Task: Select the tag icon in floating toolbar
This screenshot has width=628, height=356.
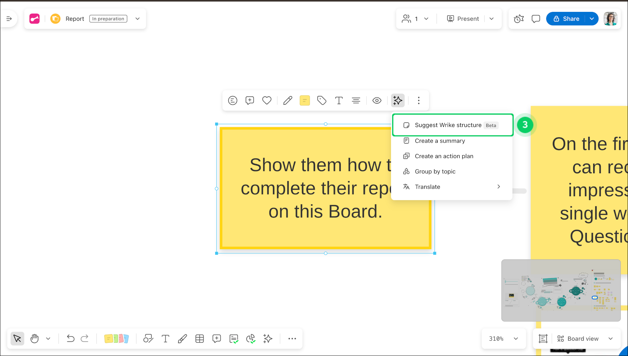Action: click(322, 101)
